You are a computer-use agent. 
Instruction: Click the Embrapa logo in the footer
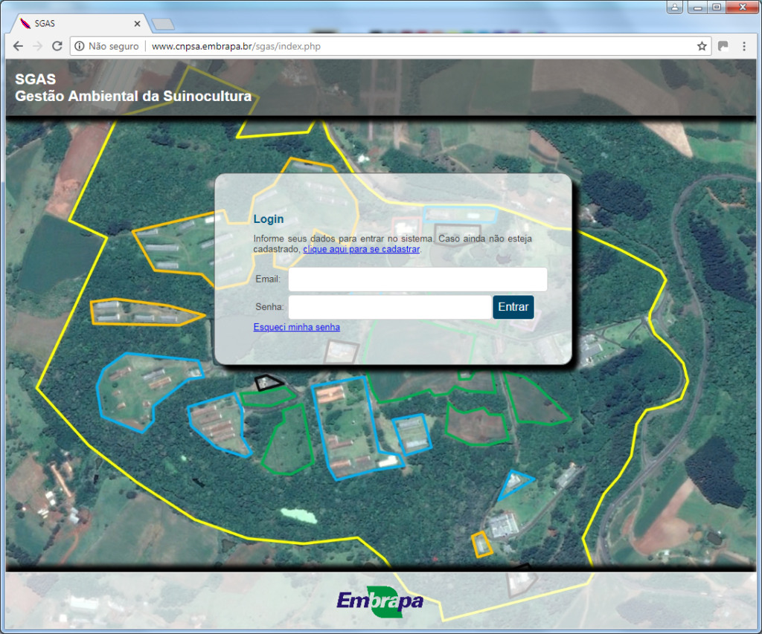[x=380, y=601]
